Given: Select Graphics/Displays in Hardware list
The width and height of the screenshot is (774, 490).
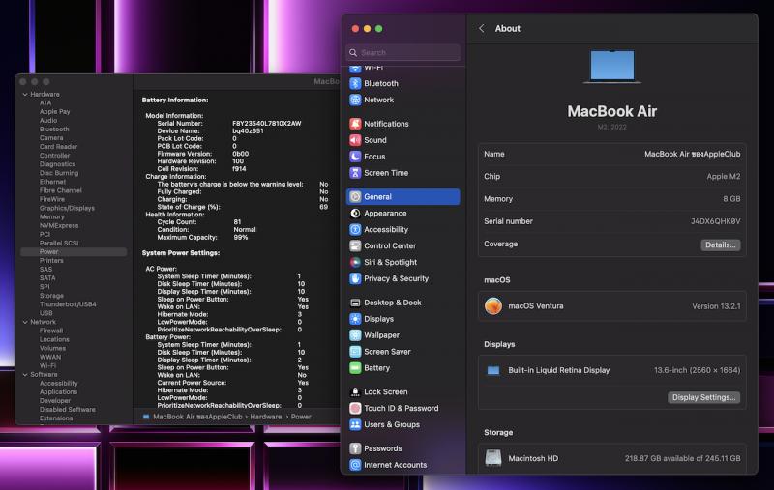Looking at the screenshot, I should click(67, 208).
